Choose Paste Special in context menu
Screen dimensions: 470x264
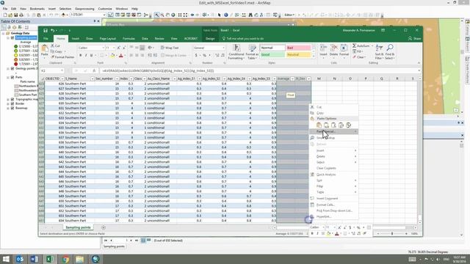[333, 131]
